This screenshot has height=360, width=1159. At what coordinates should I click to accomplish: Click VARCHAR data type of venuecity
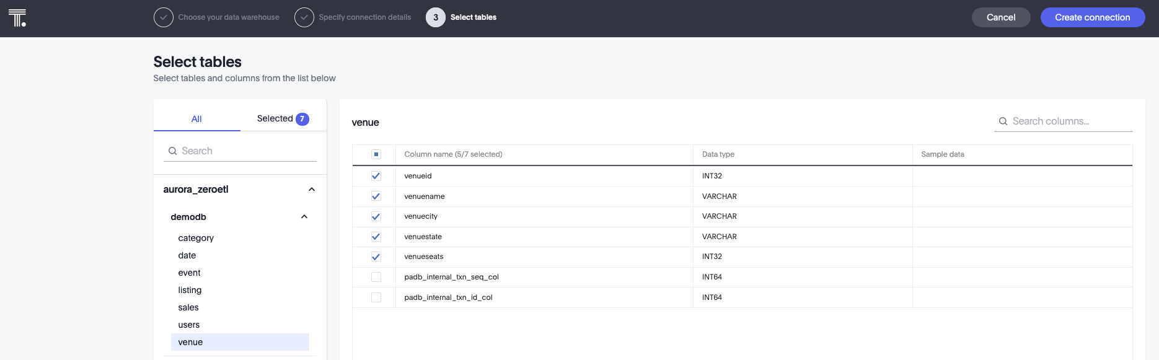pos(720,216)
